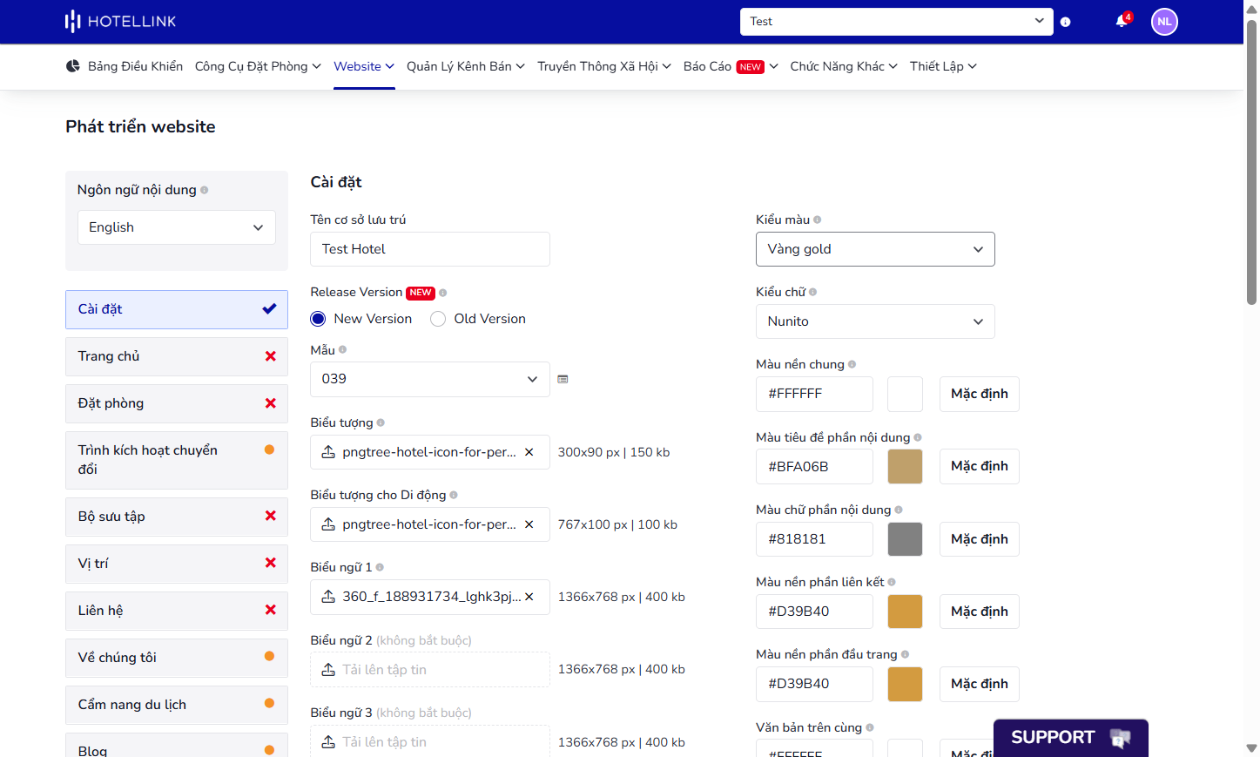Open Trình kích hoạt chuyển đổi section

click(x=177, y=460)
